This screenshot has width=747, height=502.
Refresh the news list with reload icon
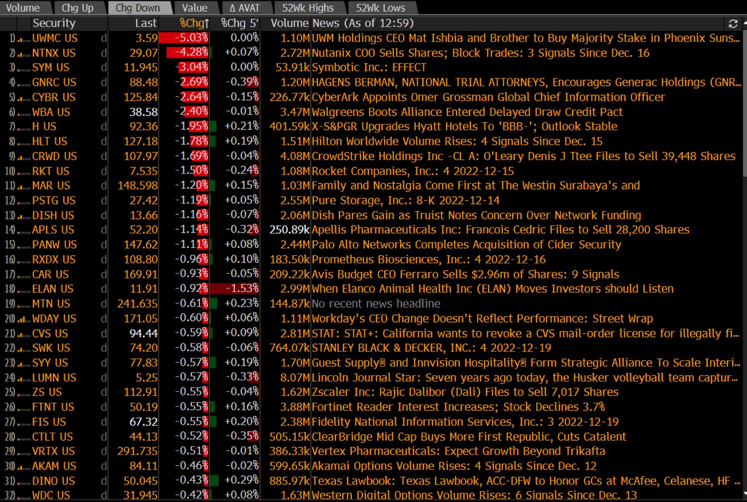click(x=733, y=24)
